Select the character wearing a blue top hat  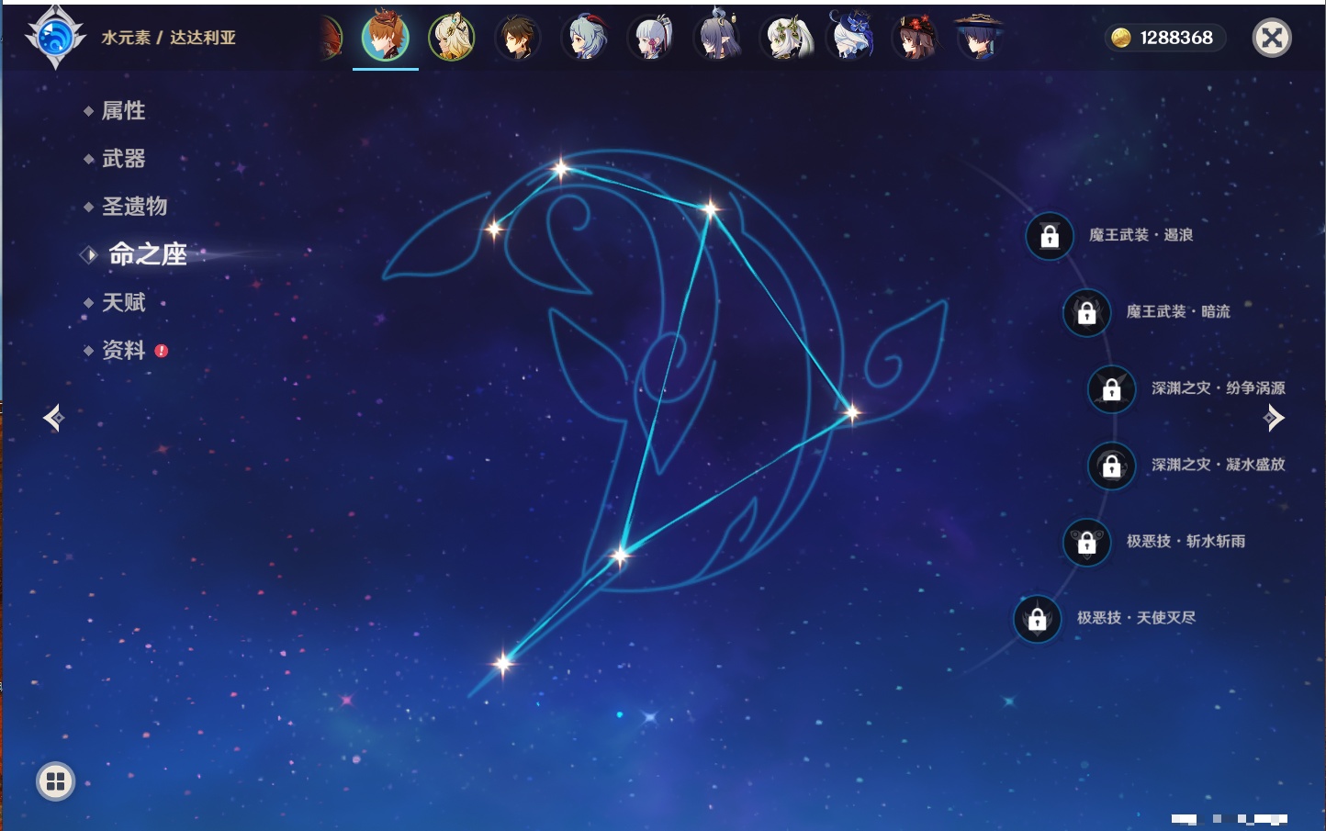[850, 37]
